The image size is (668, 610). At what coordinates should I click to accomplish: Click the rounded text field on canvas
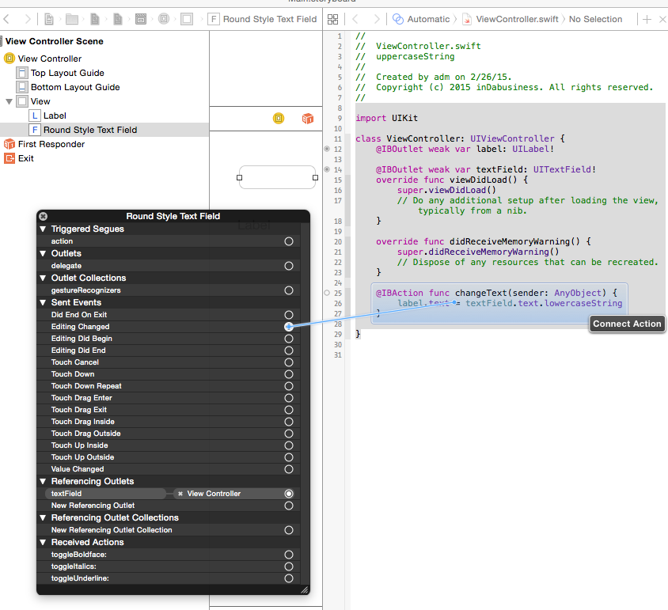[x=277, y=177]
